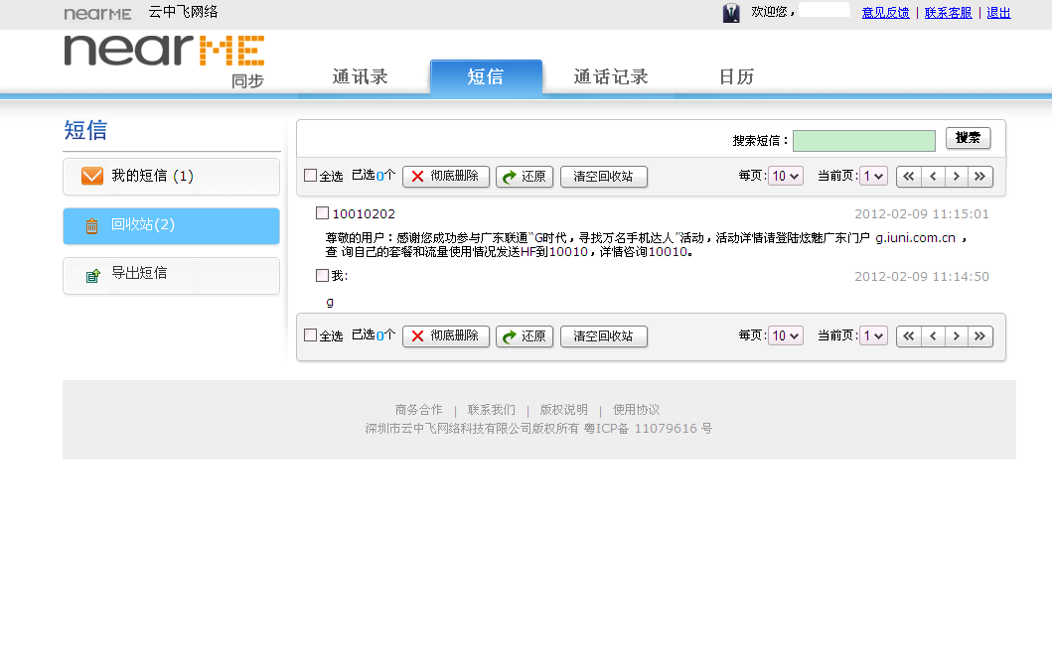Click 商务合作 footer link
Screen dimensions: 1052x664
point(418,409)
